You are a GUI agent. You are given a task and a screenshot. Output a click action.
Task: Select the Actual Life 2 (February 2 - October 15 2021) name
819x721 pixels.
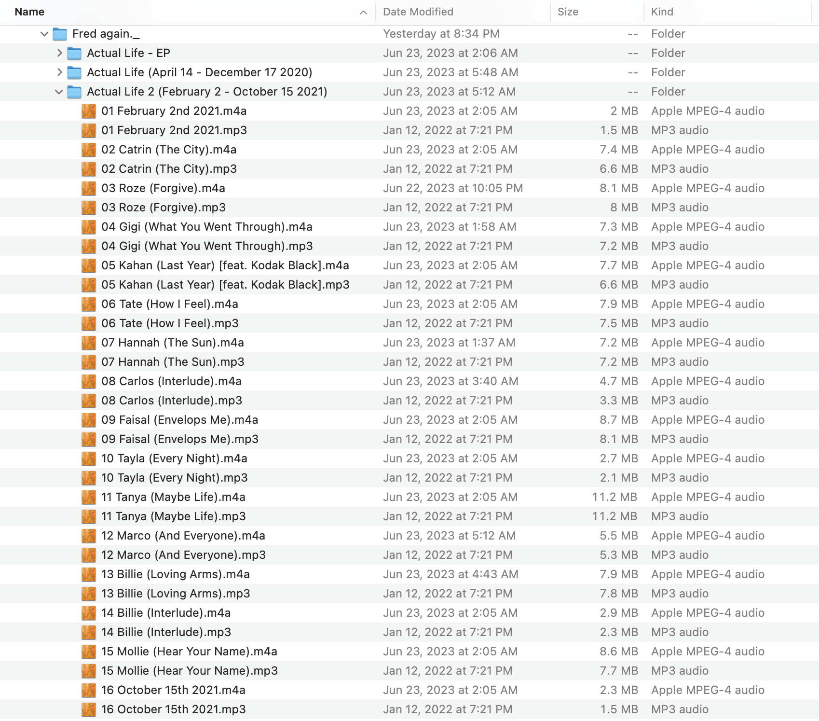tap(207, 92)
